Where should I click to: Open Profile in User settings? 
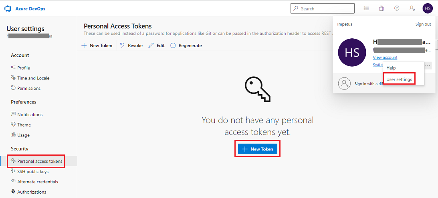tap(24, 68)
